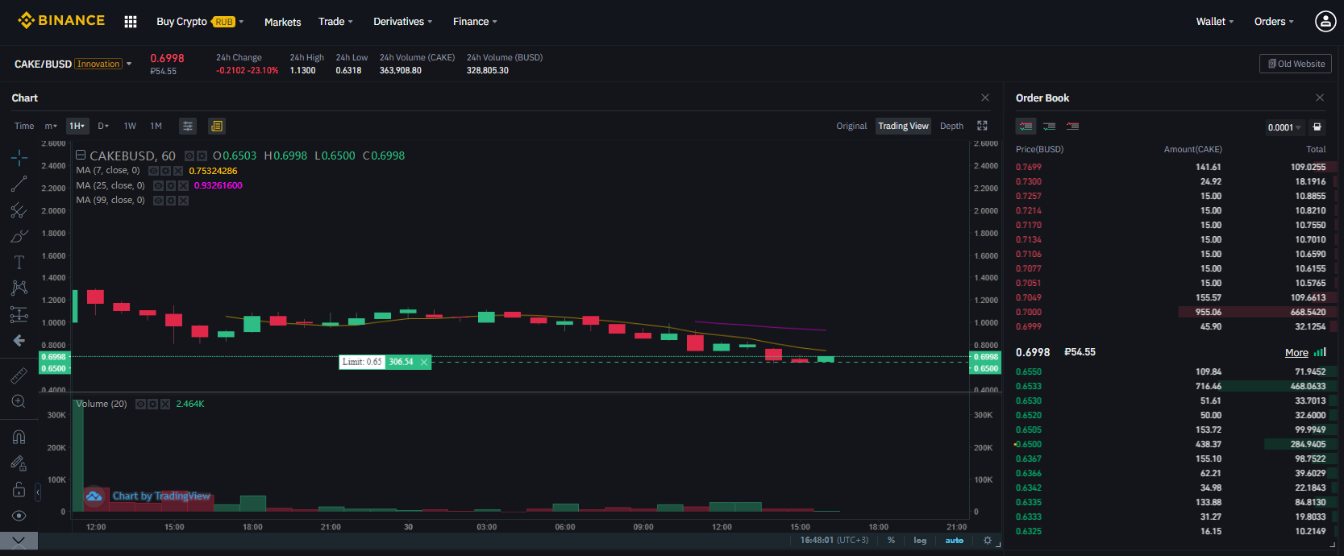Viewport: 1344px width, 556px height.
Task: Select the crosshair cursor tool
Action: point(19,158)
